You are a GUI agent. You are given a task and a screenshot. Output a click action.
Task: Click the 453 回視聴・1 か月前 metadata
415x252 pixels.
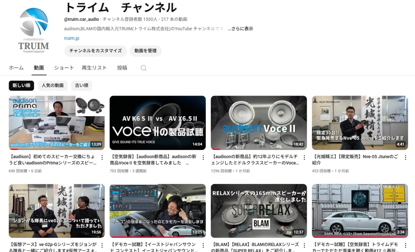coord(331,171)
